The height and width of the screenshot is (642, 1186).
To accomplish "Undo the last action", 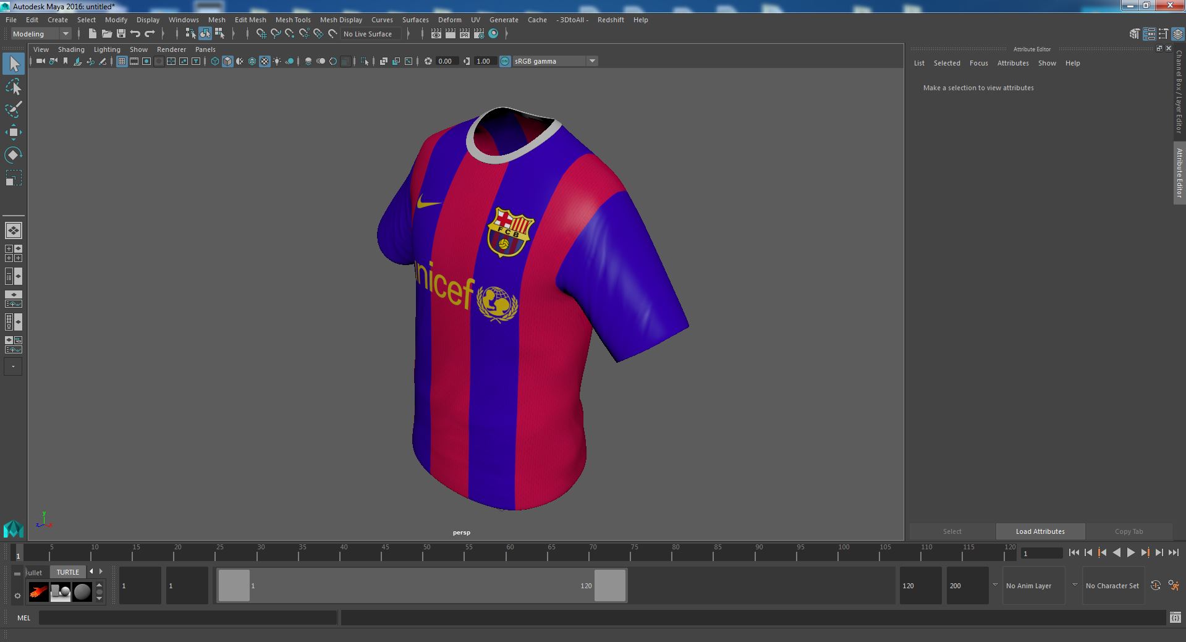I will 135,34.
